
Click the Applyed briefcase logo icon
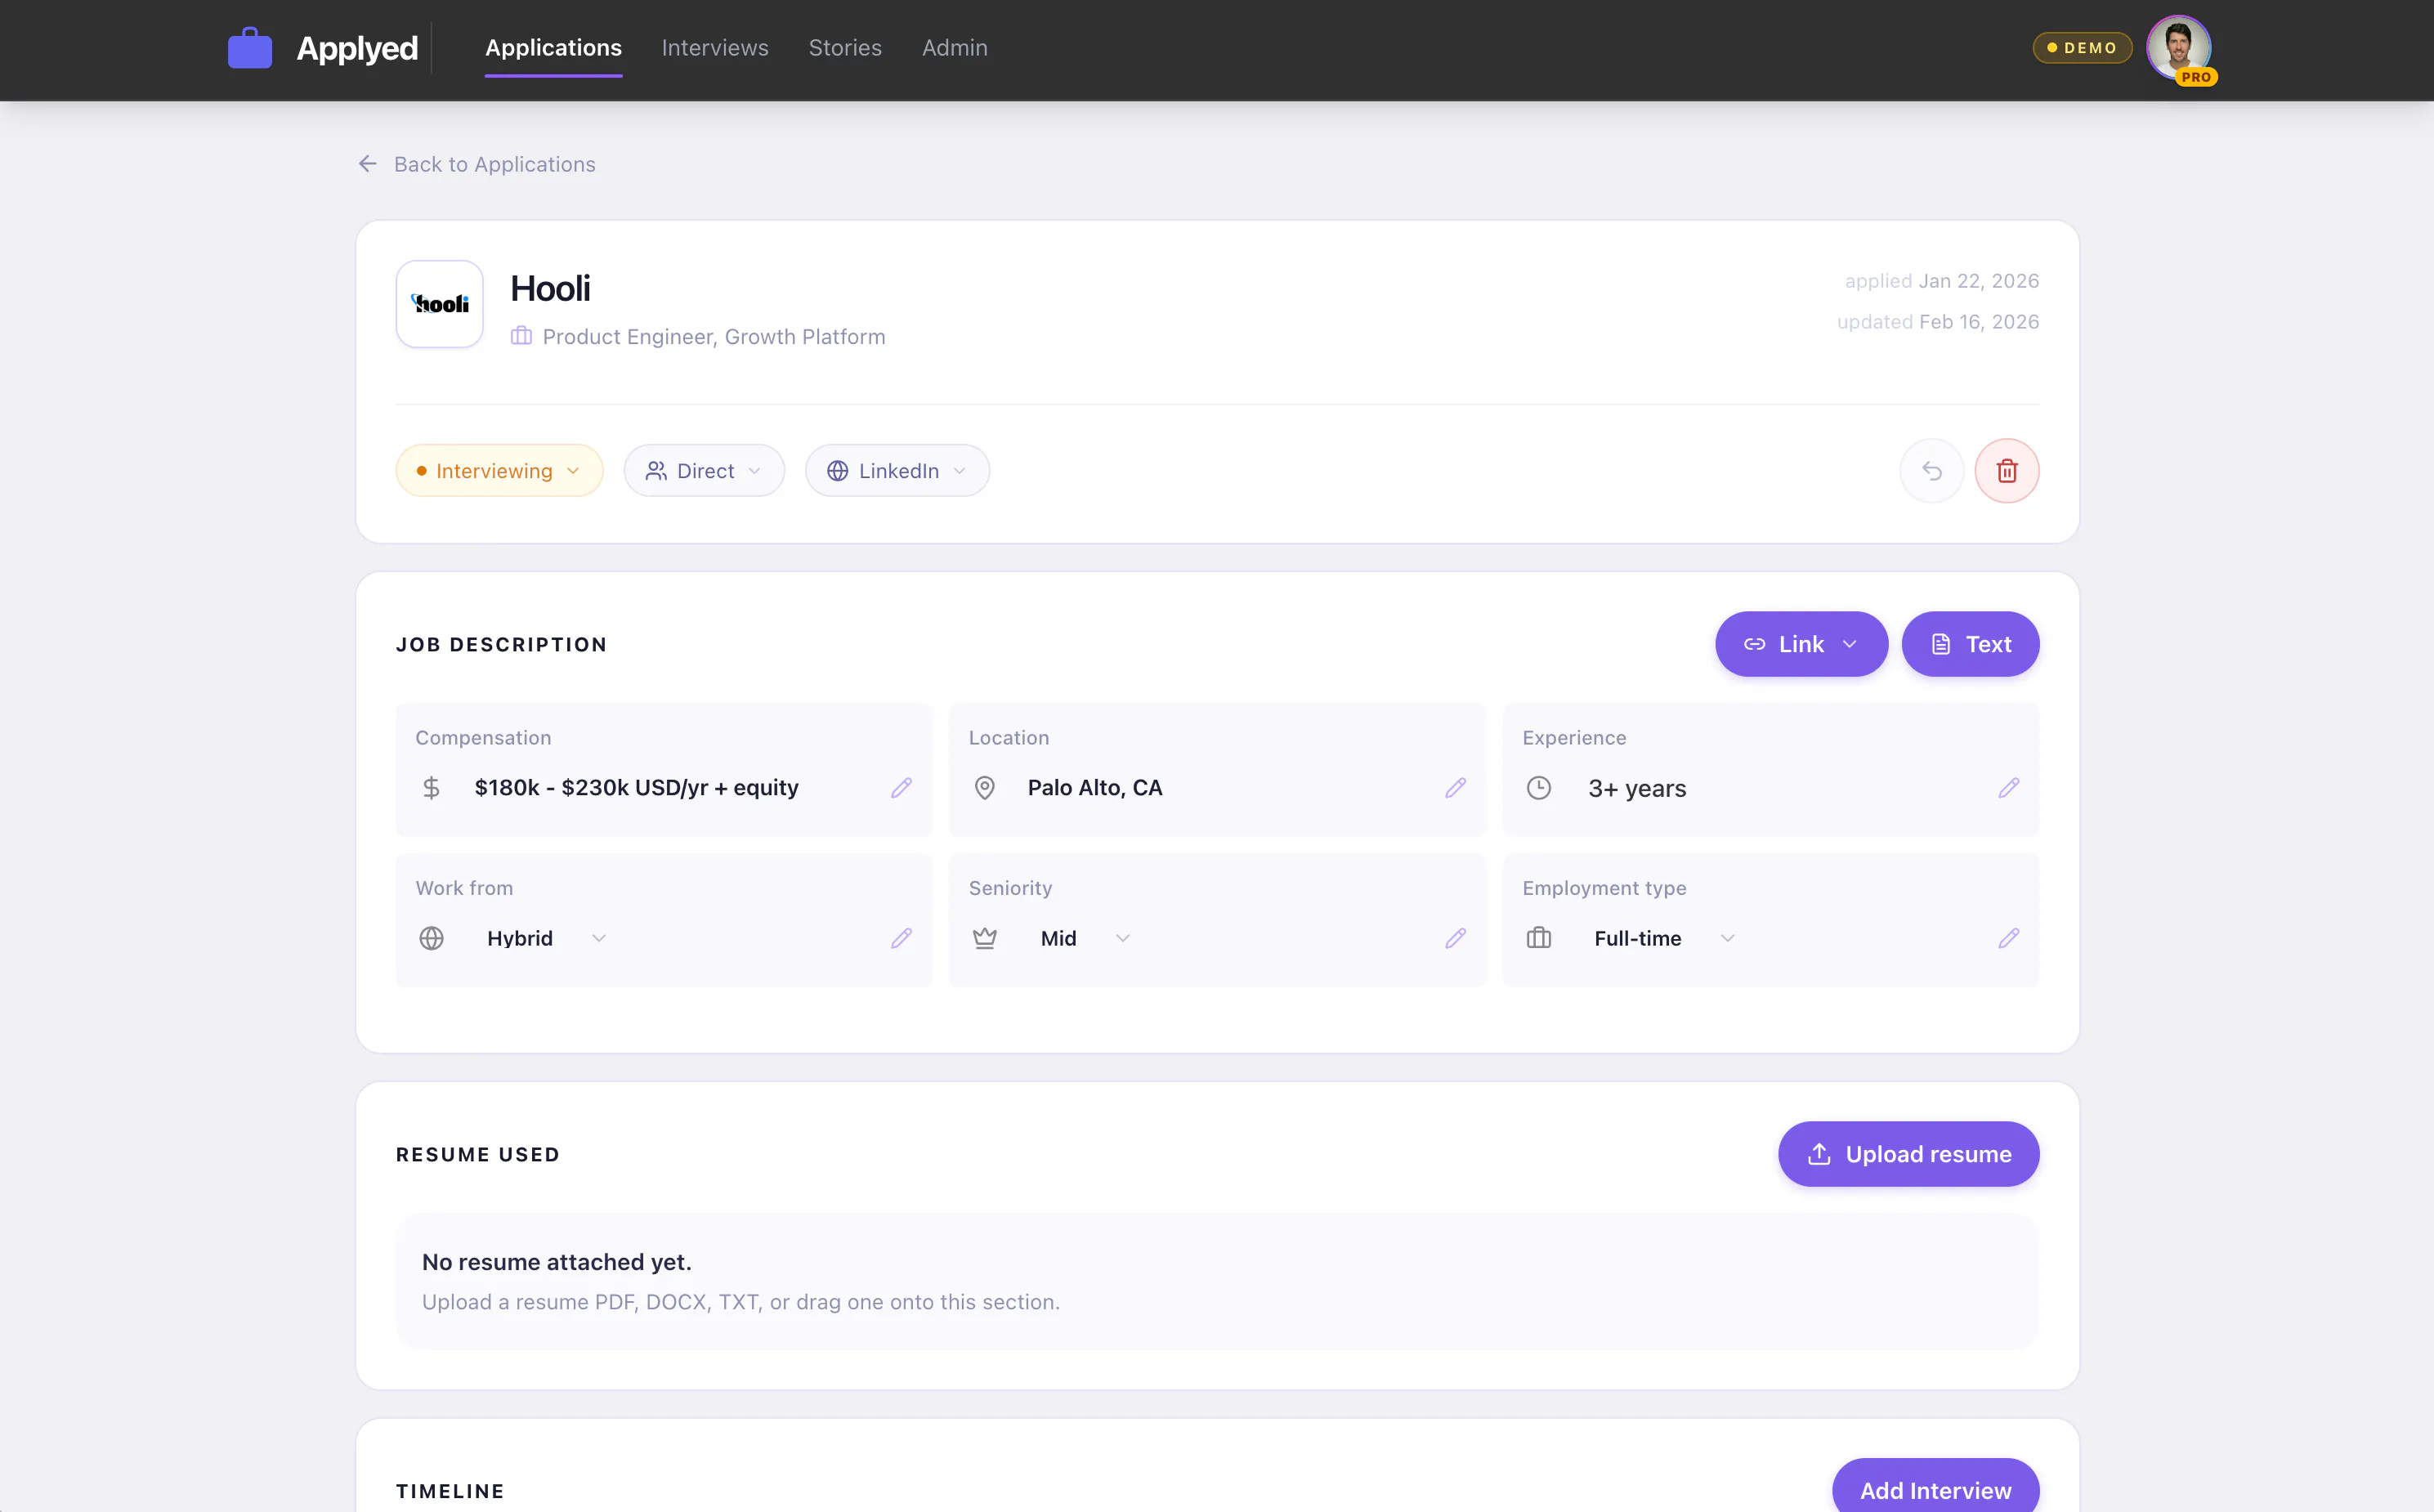click(x=250, y=48)
